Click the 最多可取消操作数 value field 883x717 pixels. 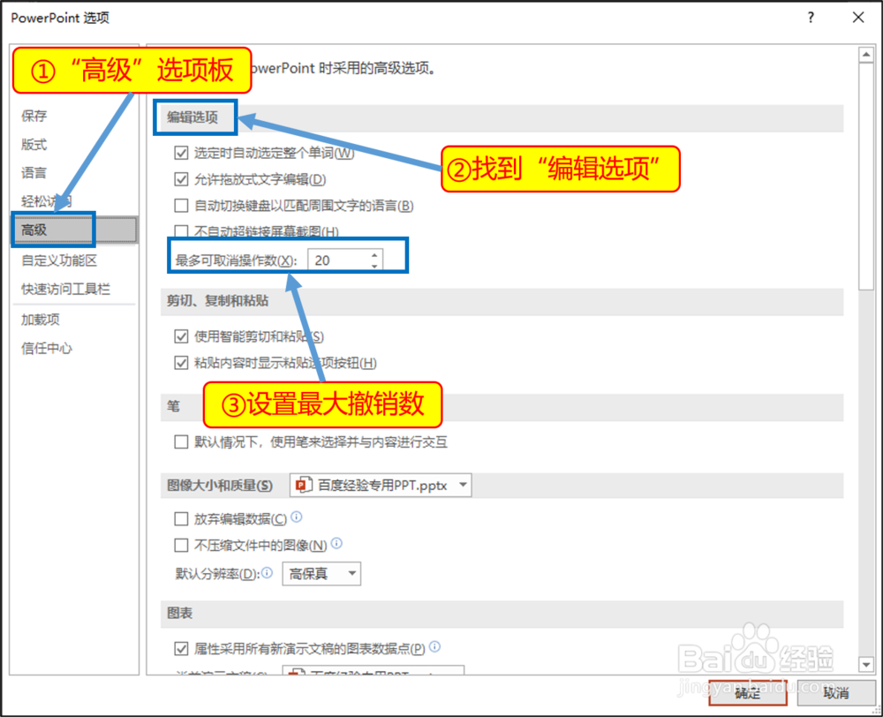click(338, 260)
